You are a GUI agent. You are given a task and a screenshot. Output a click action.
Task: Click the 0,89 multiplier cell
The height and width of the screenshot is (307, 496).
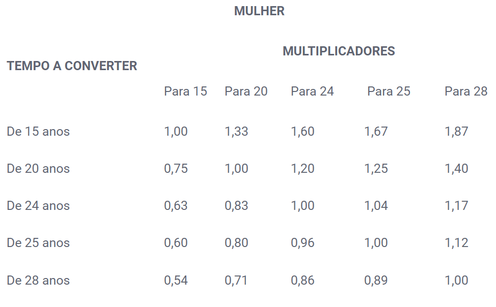pyautogui.click(x=376, y=281)
